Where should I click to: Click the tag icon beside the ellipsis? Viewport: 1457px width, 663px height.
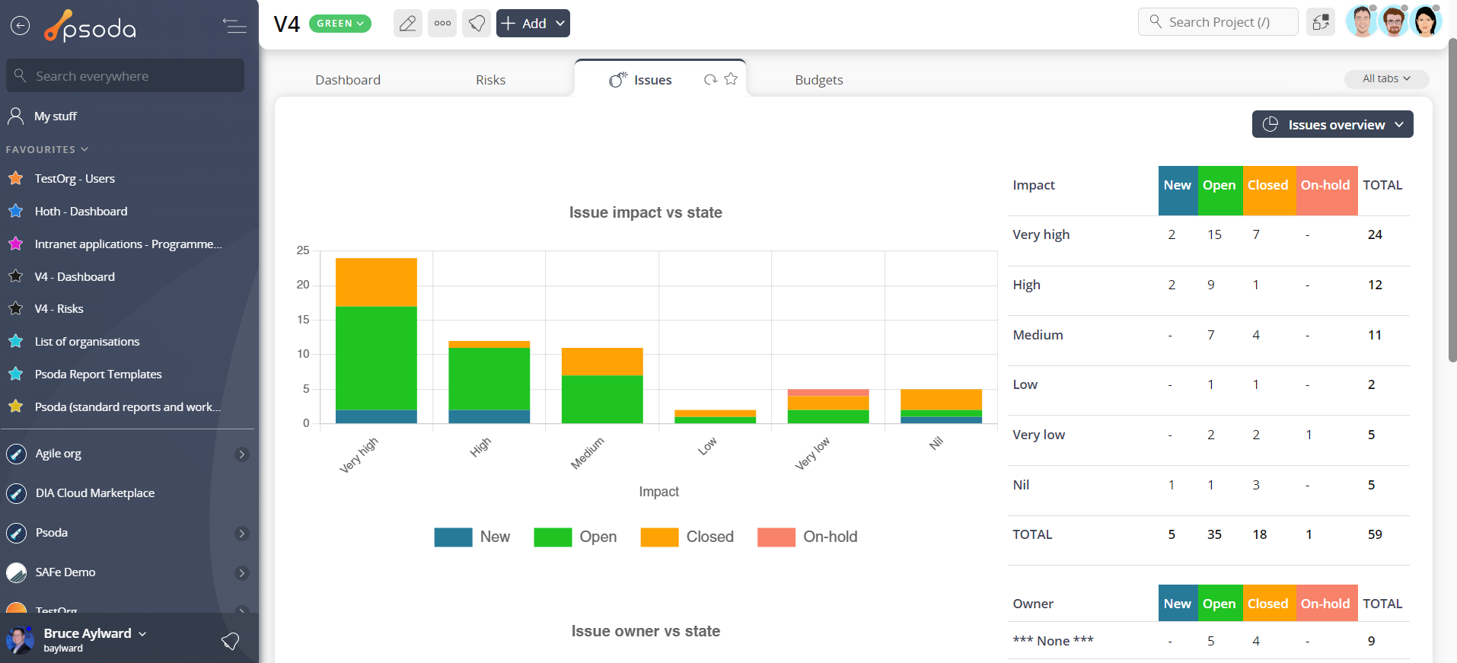[477, 24]
